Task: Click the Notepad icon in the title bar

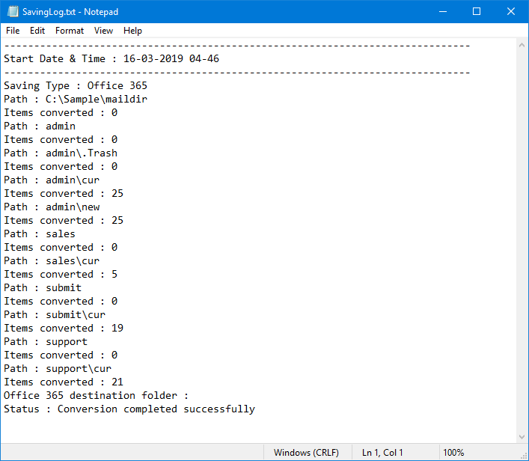Action: (13, 11)
